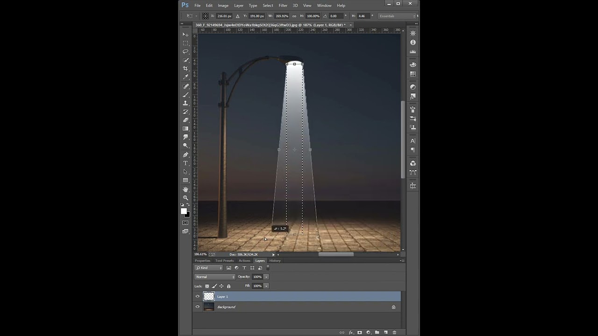Select the Eraser tool
The width and height of the screenshot is (598, 336).
(x=185, y=120)
